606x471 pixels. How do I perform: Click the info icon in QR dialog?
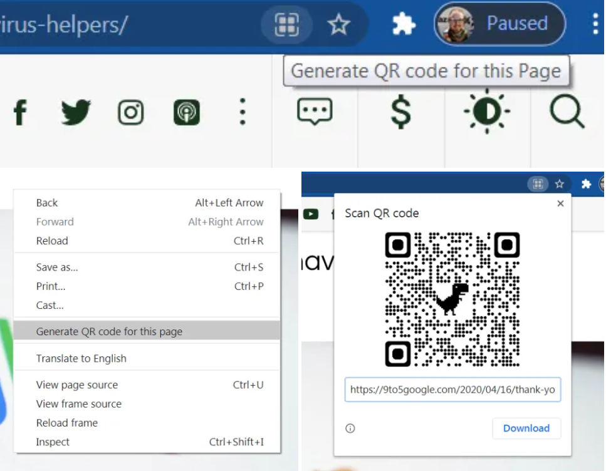(350, 428)
